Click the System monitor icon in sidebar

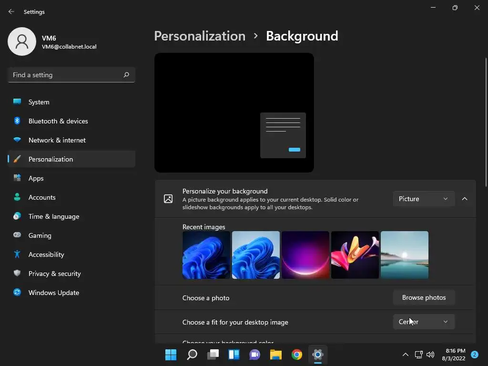17,102
